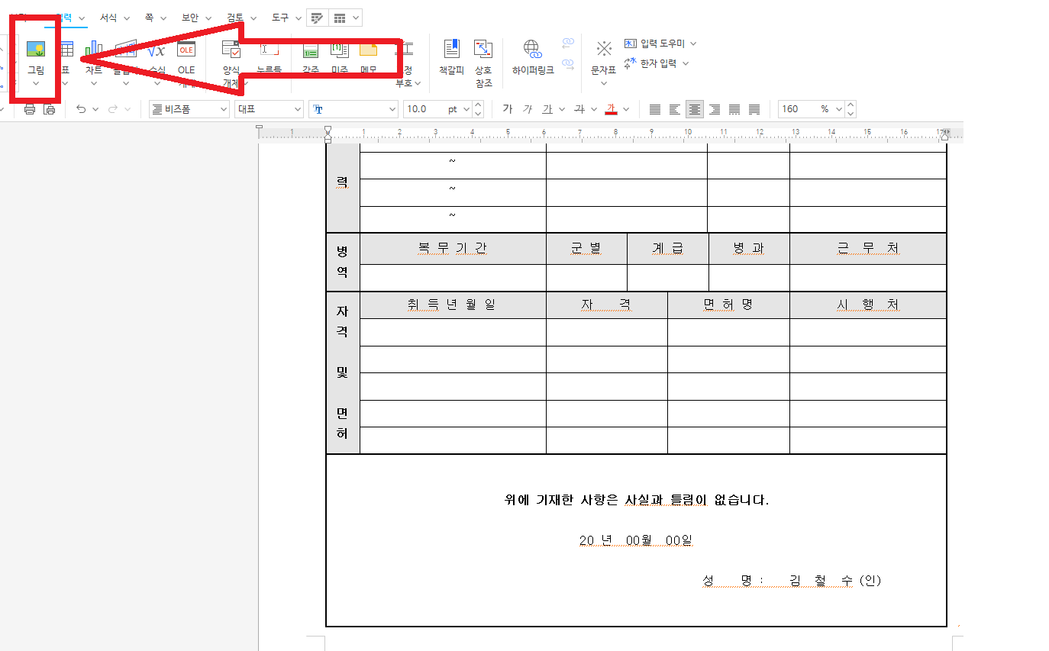Toggle italic text formatting
Viewport: 1049px width, 651px height.
tap(527, 108)
